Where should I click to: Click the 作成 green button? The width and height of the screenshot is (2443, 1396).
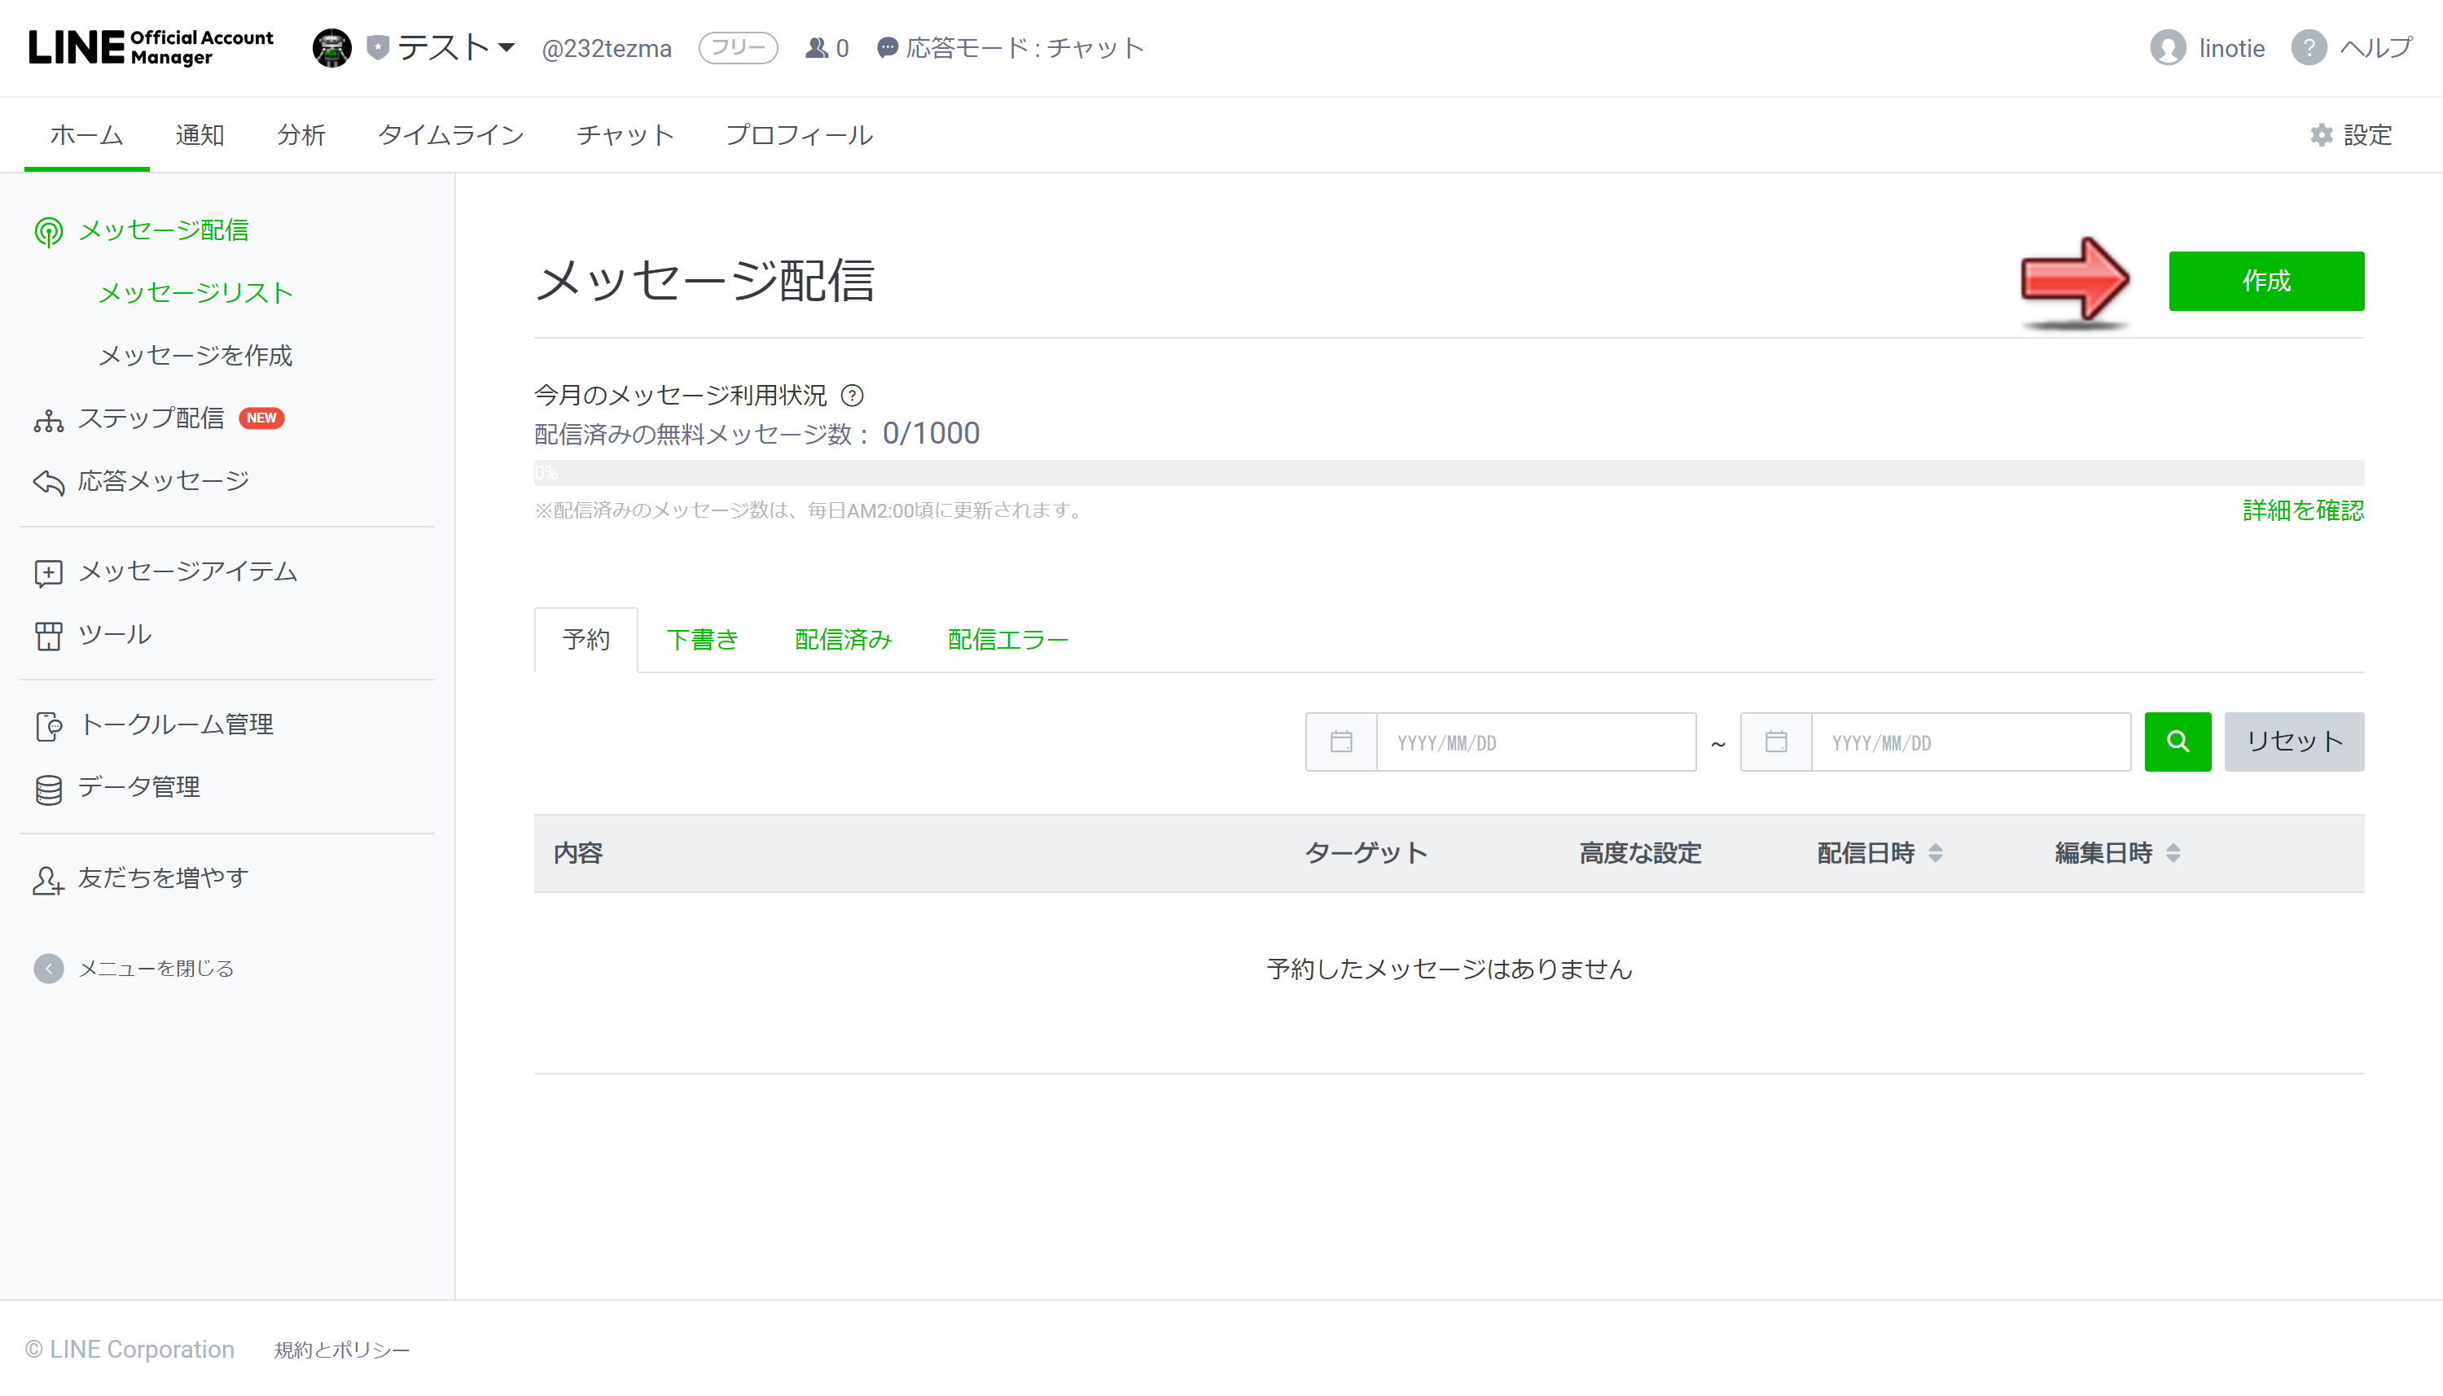click(2267, 280)
